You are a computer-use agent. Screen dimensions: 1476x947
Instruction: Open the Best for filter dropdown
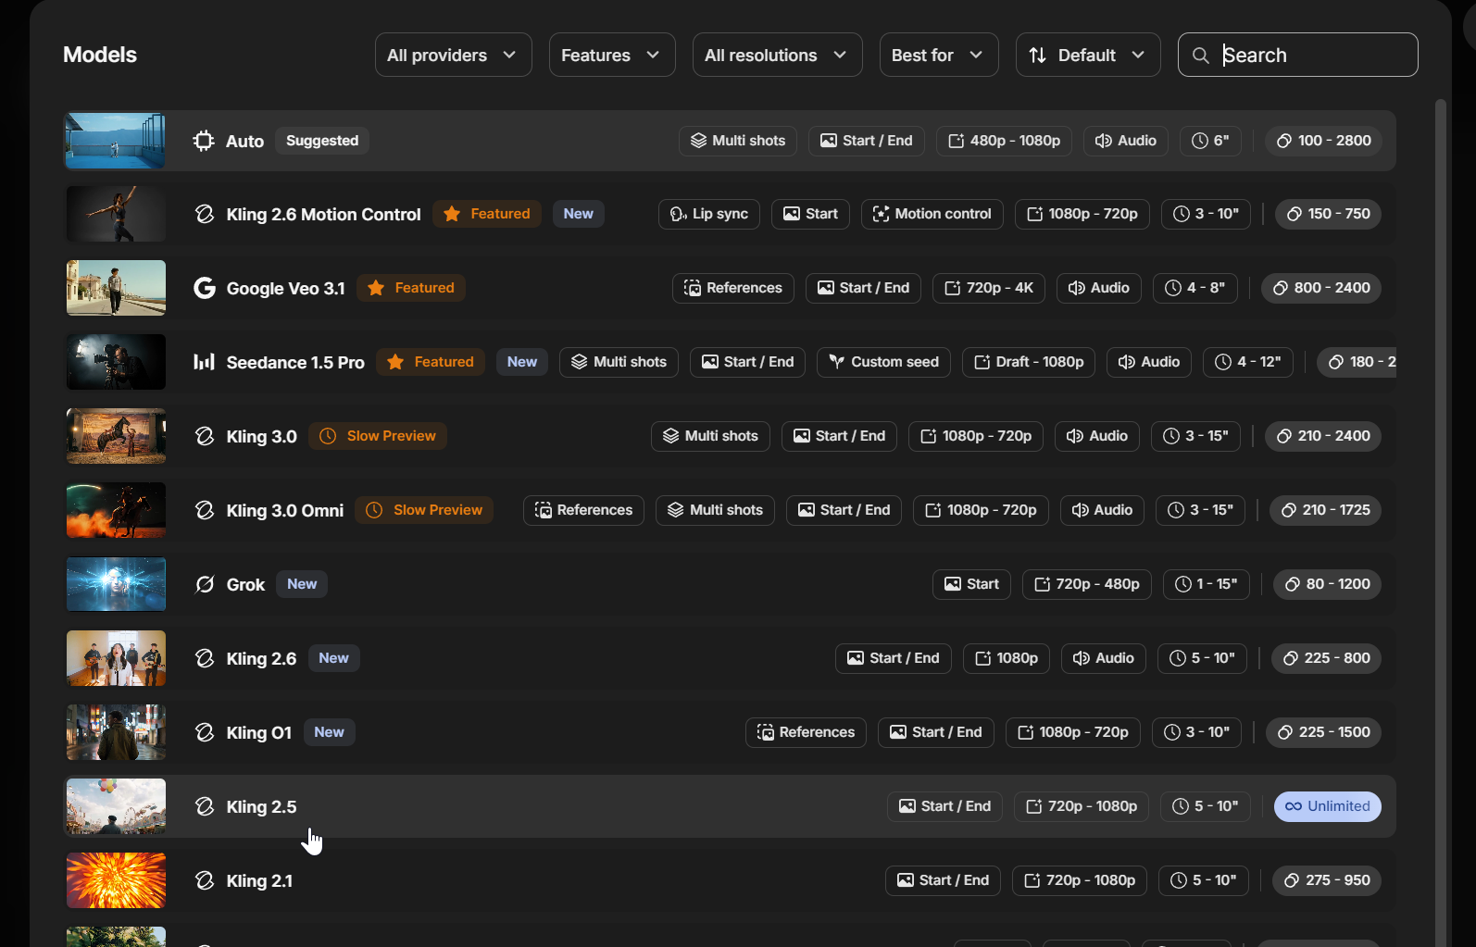coord(938,56)
